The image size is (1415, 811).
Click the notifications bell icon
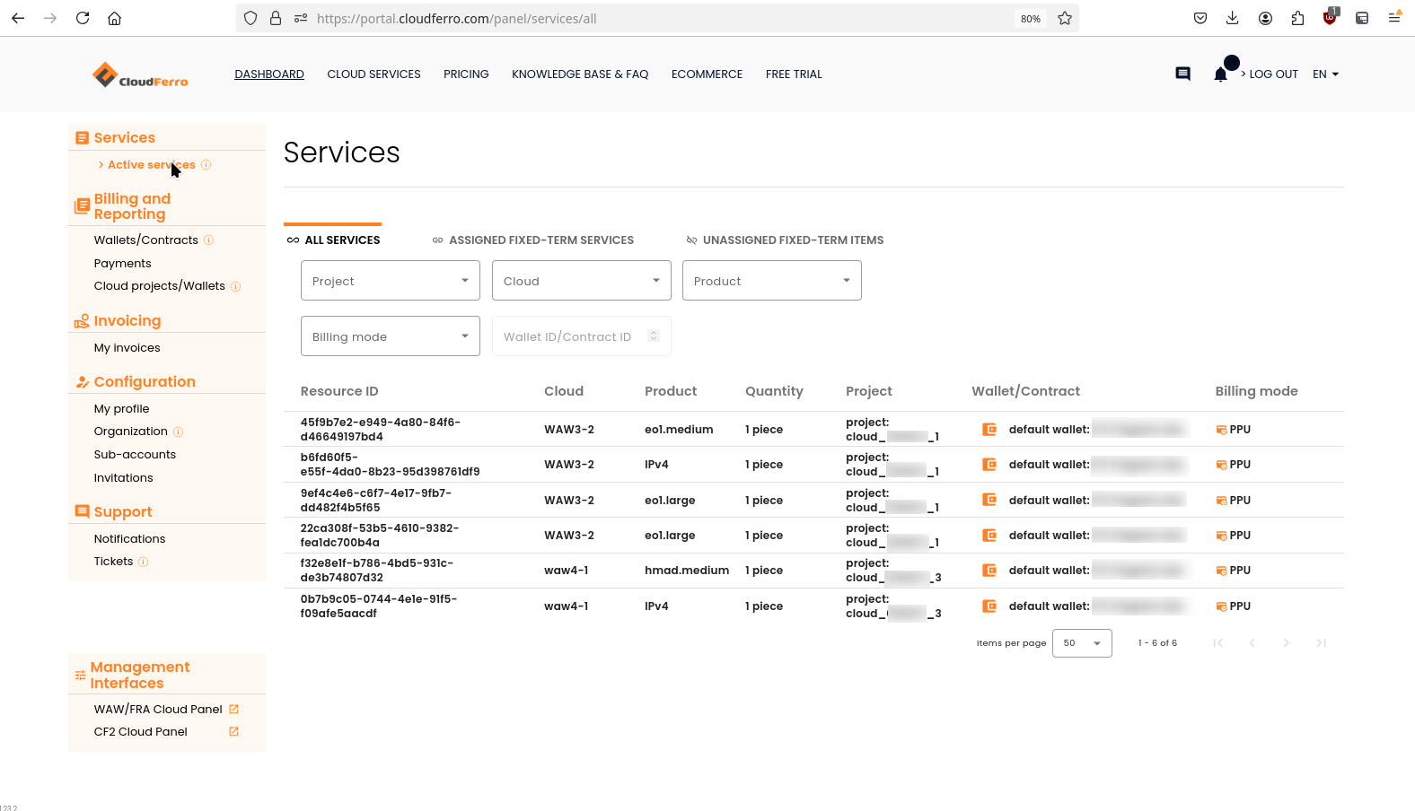point(1220,74)
